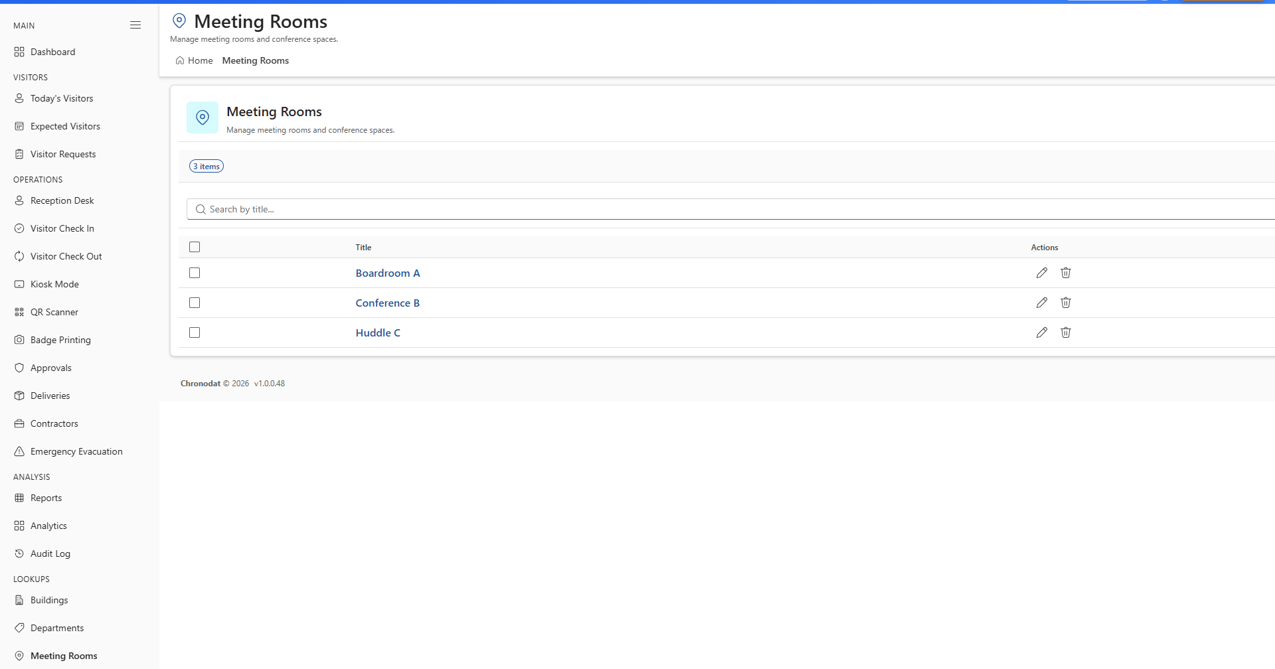Open the Huddle C title link
Viewport: 1275px width, 669px height.
378,333
